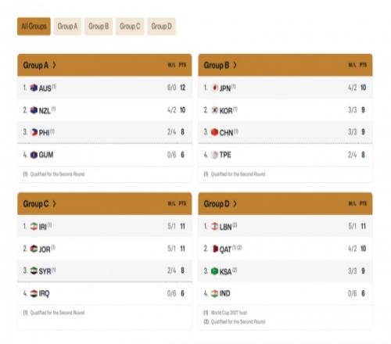
Task: Select the IND row in Group D
Action: pos(285,293)
